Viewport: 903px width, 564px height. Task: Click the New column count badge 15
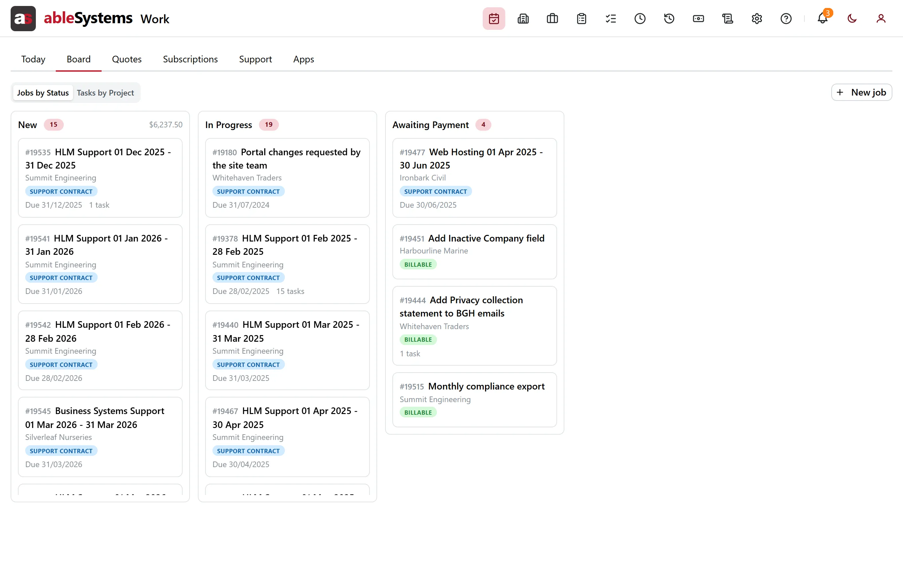(54, 125)
